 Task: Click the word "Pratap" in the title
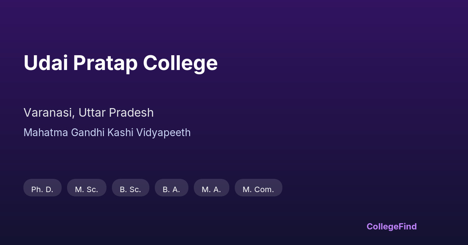[x=105, y=63]
